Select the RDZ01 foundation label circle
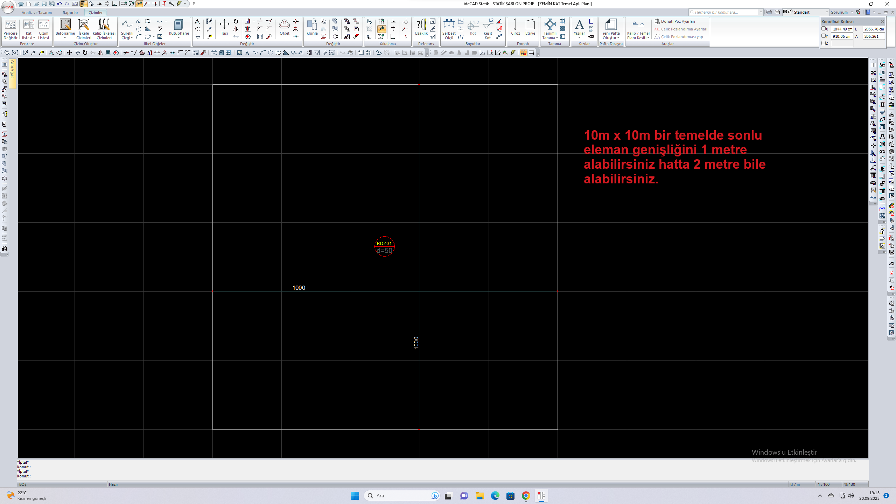896x504 pixels. 384,246
